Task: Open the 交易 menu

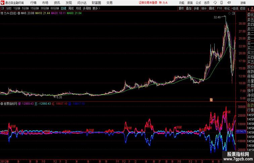Action: (x=109, y=3)
